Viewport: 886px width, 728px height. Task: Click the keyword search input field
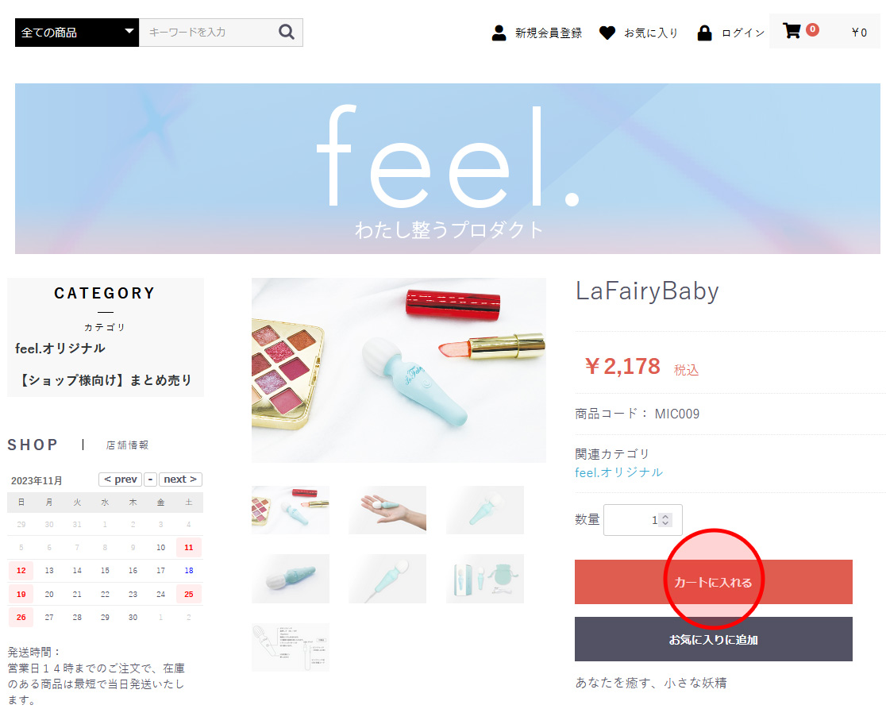coord(209,33)
